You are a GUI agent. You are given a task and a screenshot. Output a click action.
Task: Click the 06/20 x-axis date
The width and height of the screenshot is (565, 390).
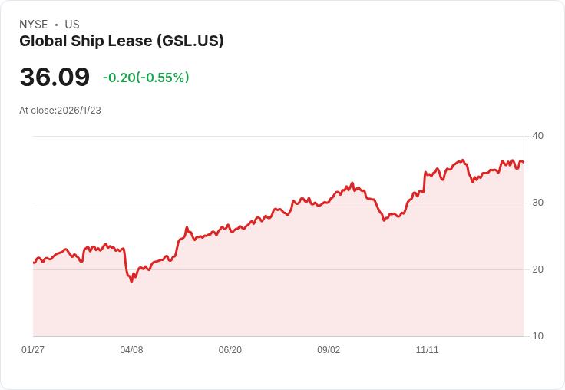230,350
